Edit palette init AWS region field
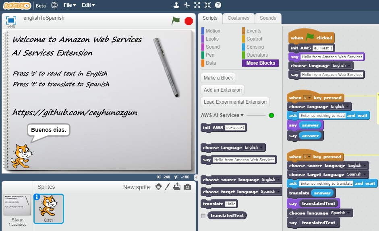379x231 pixels. tap(236, 128)
